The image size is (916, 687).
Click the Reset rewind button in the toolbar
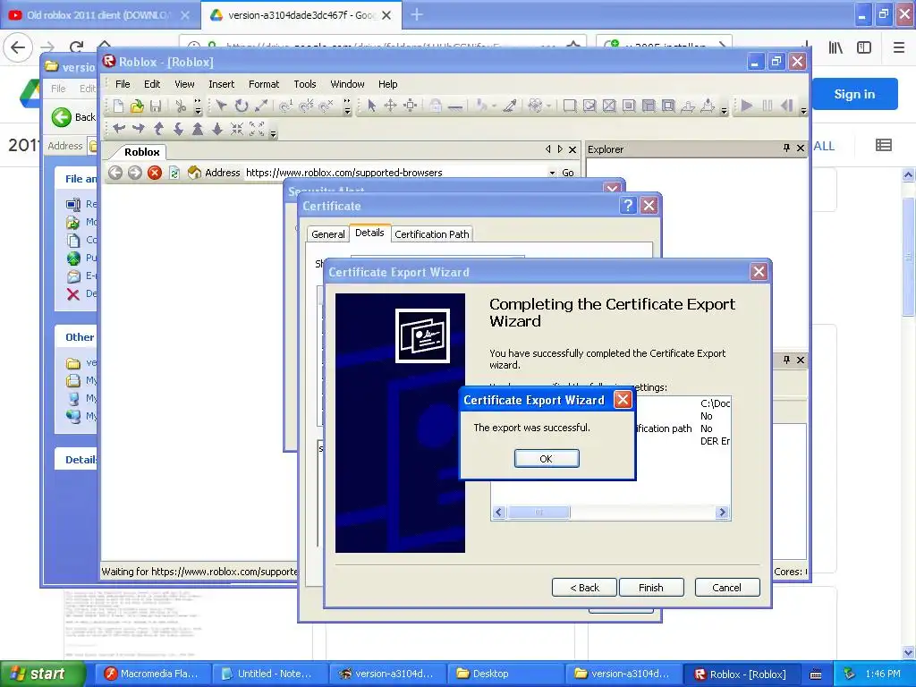tap(787, 106)
